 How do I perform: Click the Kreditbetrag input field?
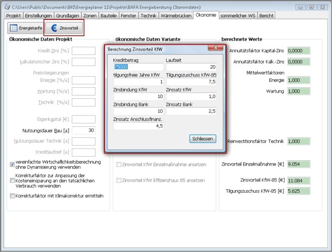click(139, 67)
